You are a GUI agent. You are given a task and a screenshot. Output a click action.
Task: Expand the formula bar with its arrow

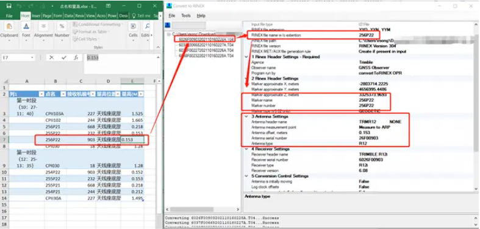point(158,57)
